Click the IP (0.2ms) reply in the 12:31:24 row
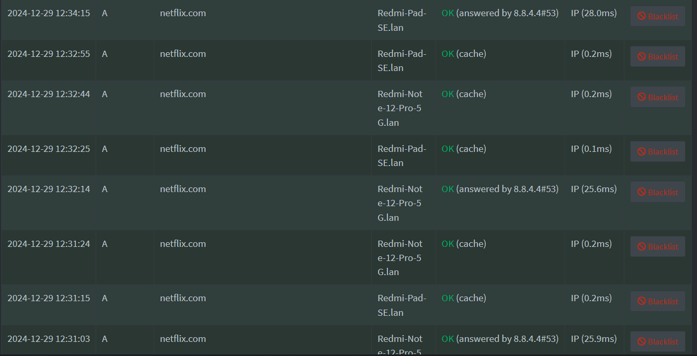The width and height of the screenshot is (697, 356). pyautogui.click(x=591, y=244)
